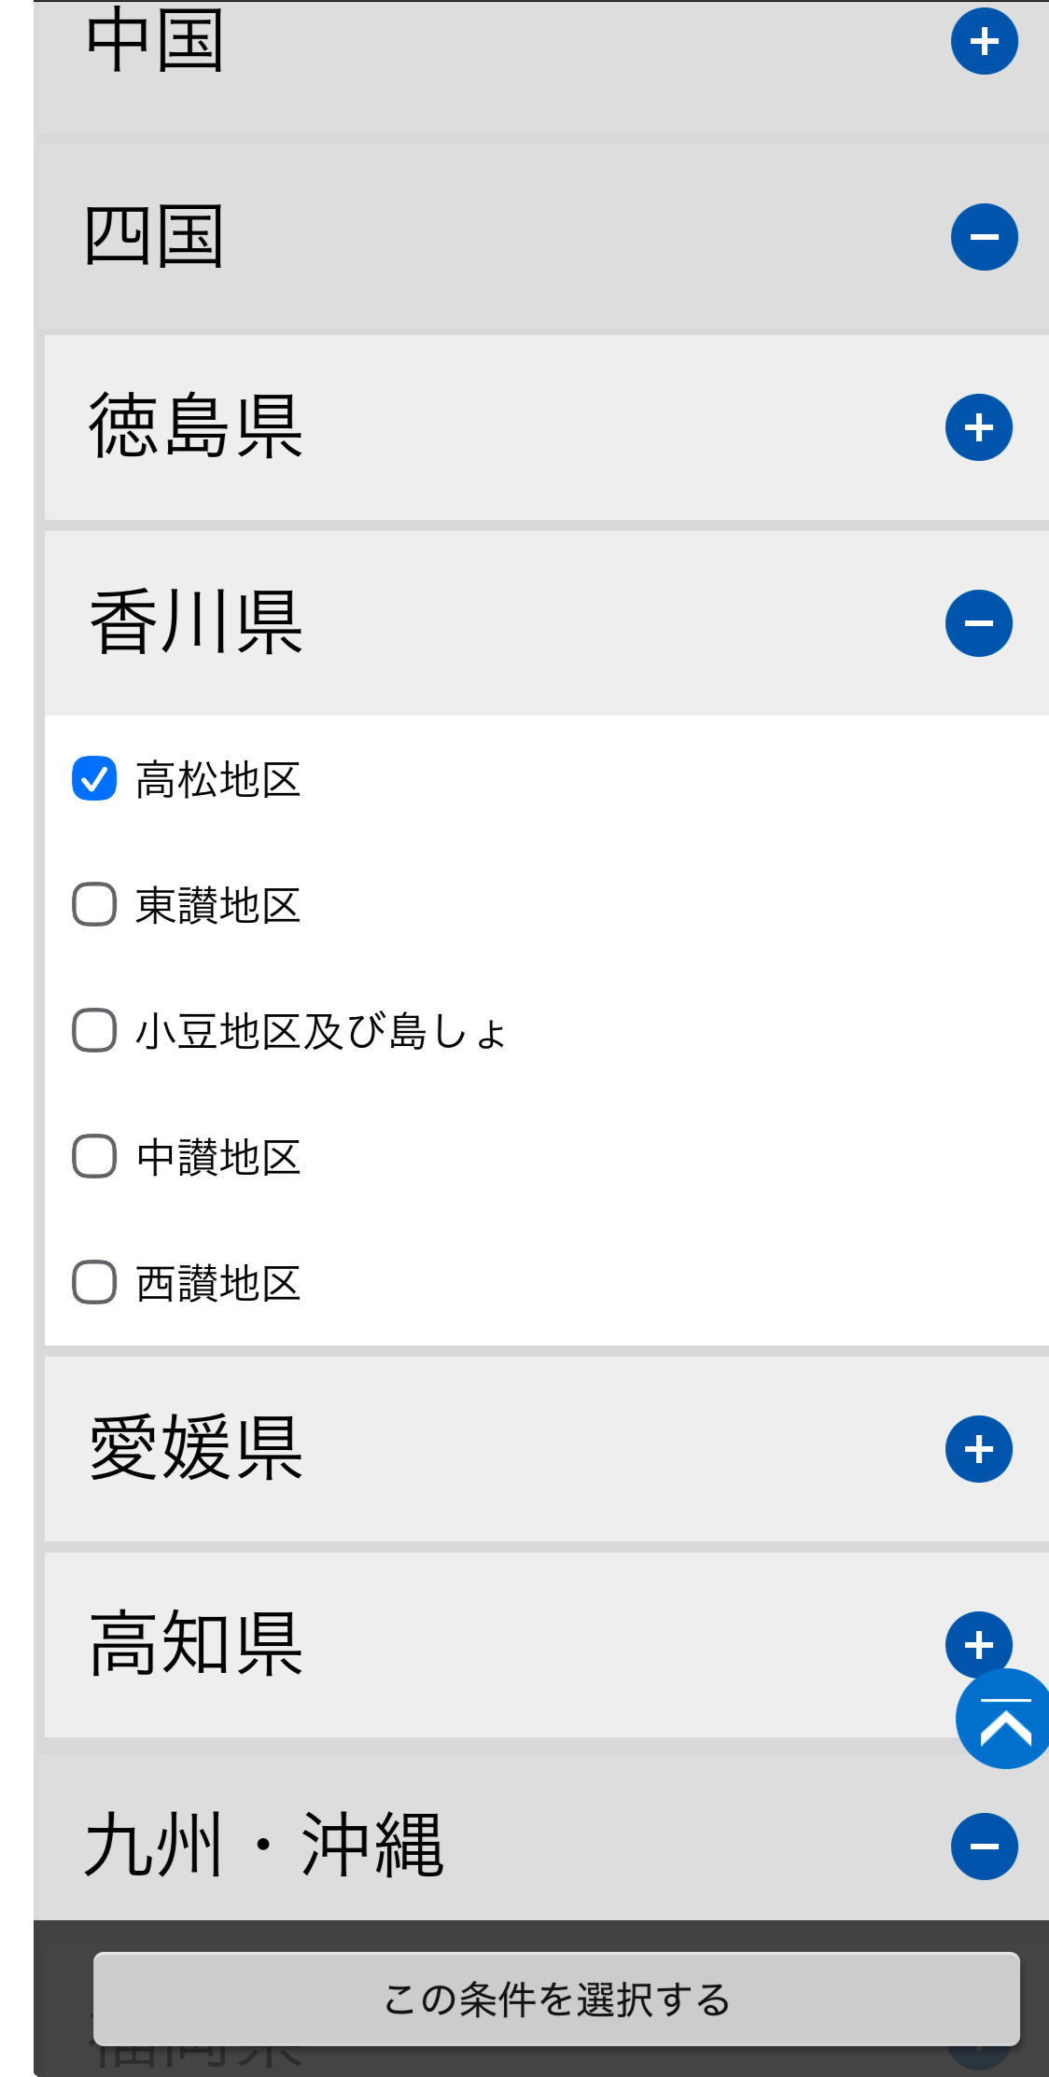Screen dimensions: 1049x2077
Task: Expand 中国 region with plus icon
Action: [x=984, y=41]
